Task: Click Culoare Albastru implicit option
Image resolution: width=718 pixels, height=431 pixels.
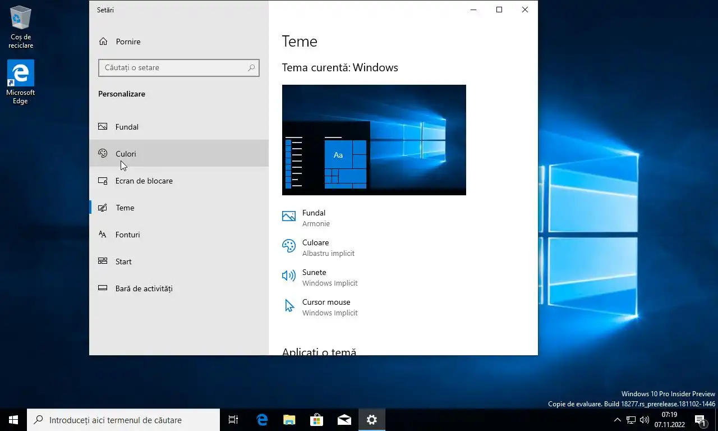Action: (319, 247)
